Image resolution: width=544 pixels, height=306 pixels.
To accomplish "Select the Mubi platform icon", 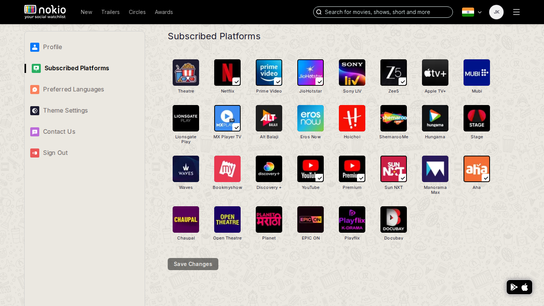I will tap(477, 73).
